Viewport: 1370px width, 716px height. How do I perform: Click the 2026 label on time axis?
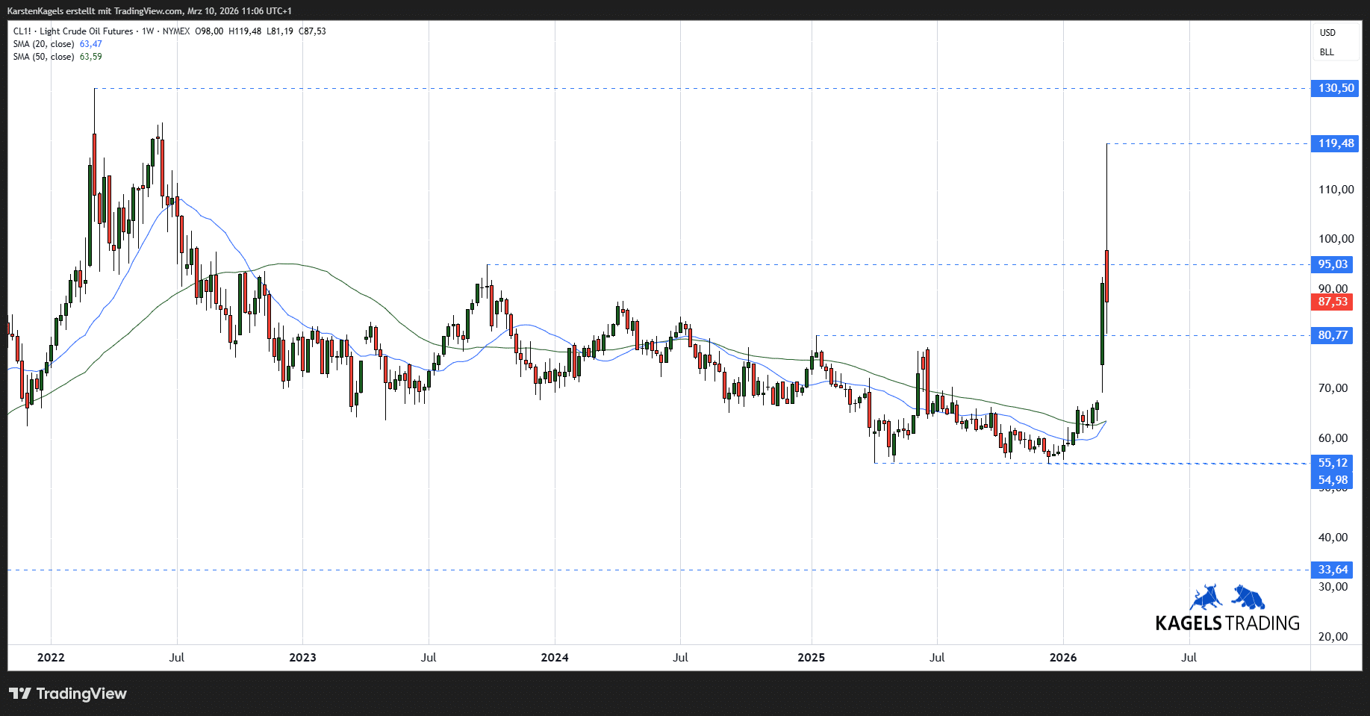pyautogui.click(x=1063, y=658)
